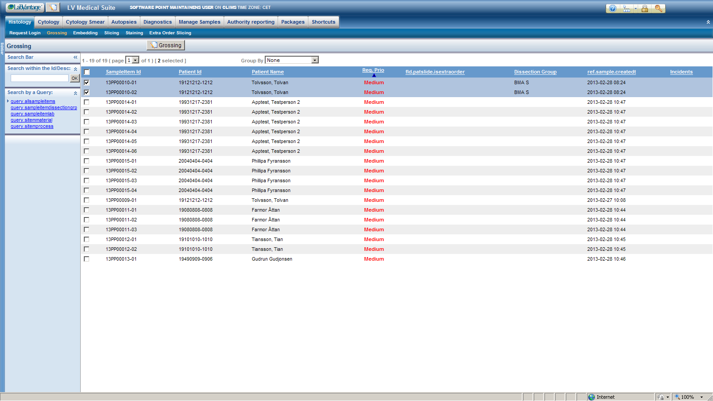Run the query.allsampleitems link
This screenshot has height=401, width=713.
(33, 102)
